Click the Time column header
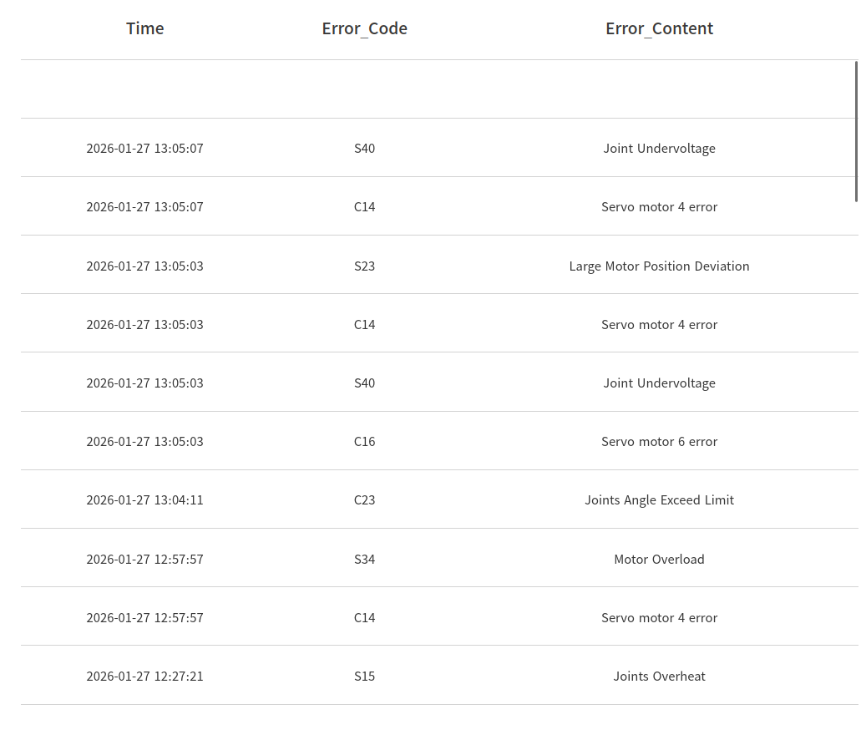Screen dimensions: 861x735 144,28
